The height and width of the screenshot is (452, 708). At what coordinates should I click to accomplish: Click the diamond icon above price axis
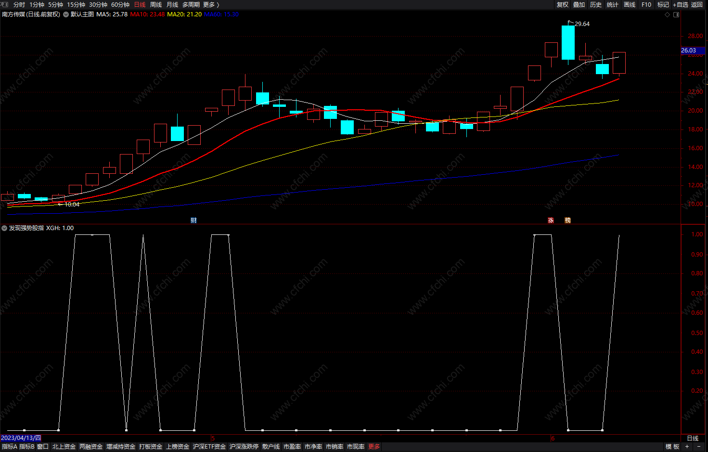(x=667, y=14)
